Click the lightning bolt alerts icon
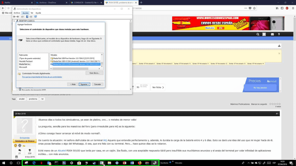296x166 pixels. pos(279,34)
